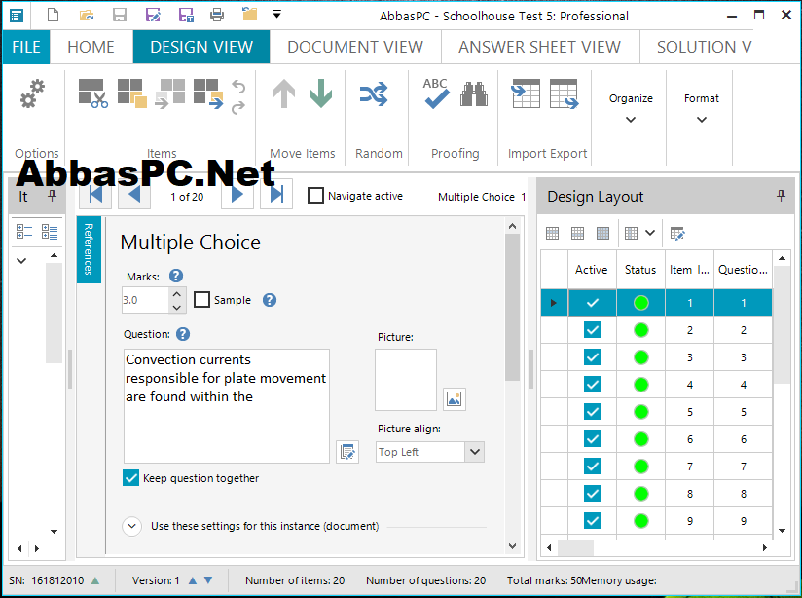
Task: Decrease version with the blue down triangle
Action: pos(208,580)
